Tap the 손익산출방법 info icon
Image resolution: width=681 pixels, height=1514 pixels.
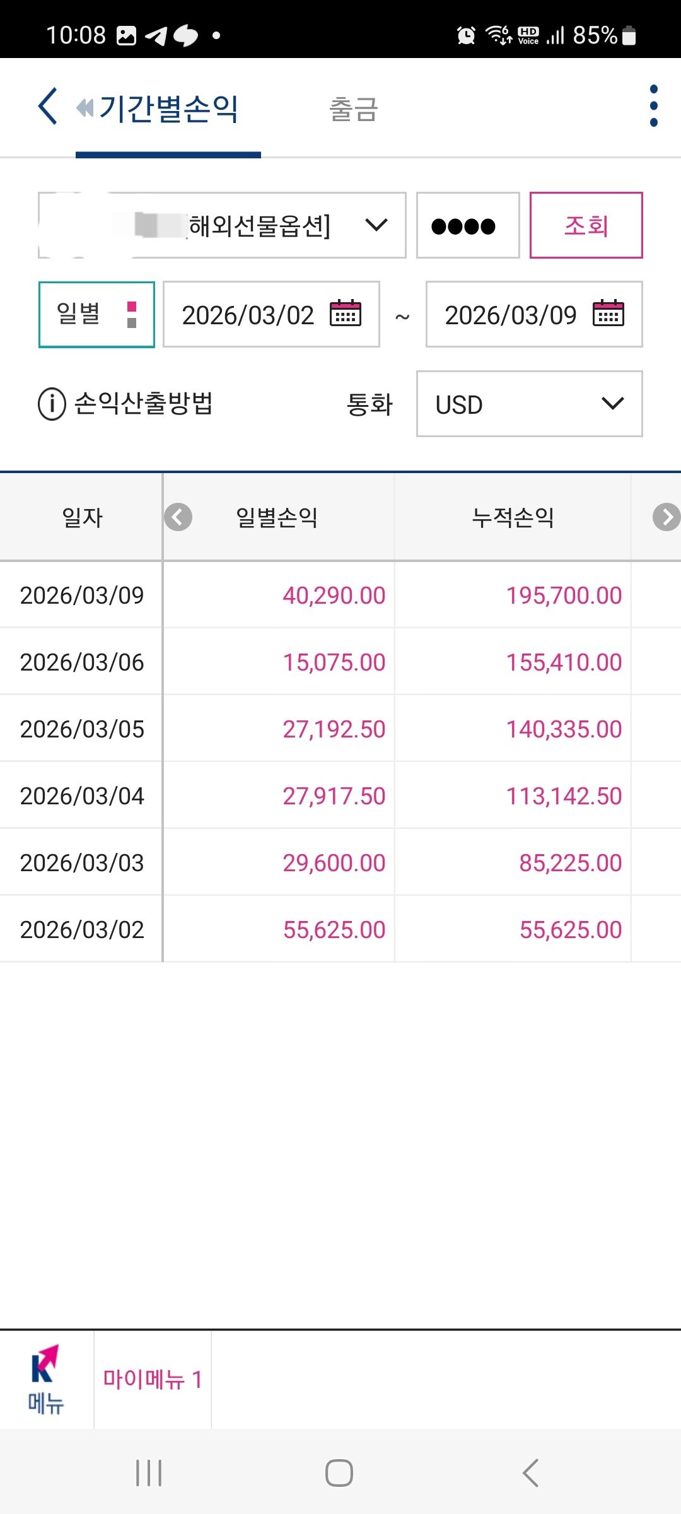coord(52,404)
